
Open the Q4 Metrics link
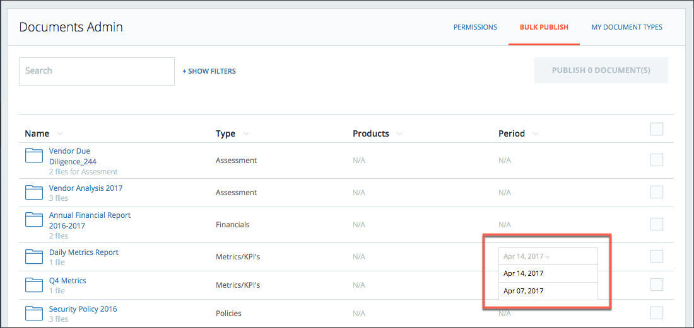pyautogui.click(x=68, y=281)
